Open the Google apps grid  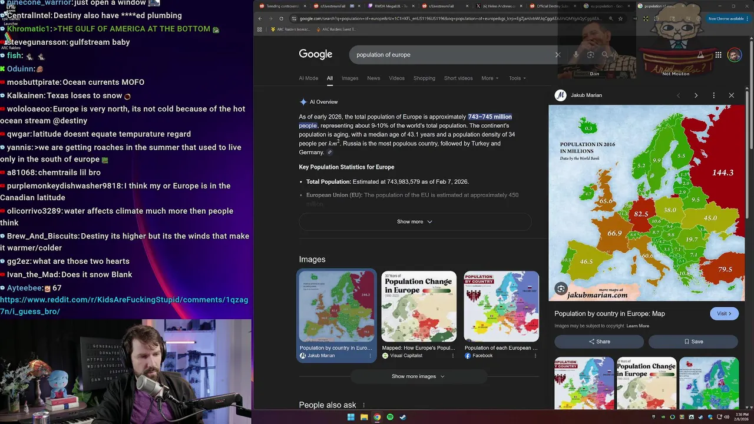tap(718, 55)
